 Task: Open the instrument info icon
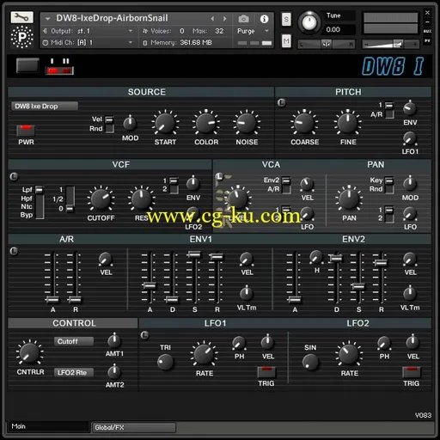[x=264, y=19]
